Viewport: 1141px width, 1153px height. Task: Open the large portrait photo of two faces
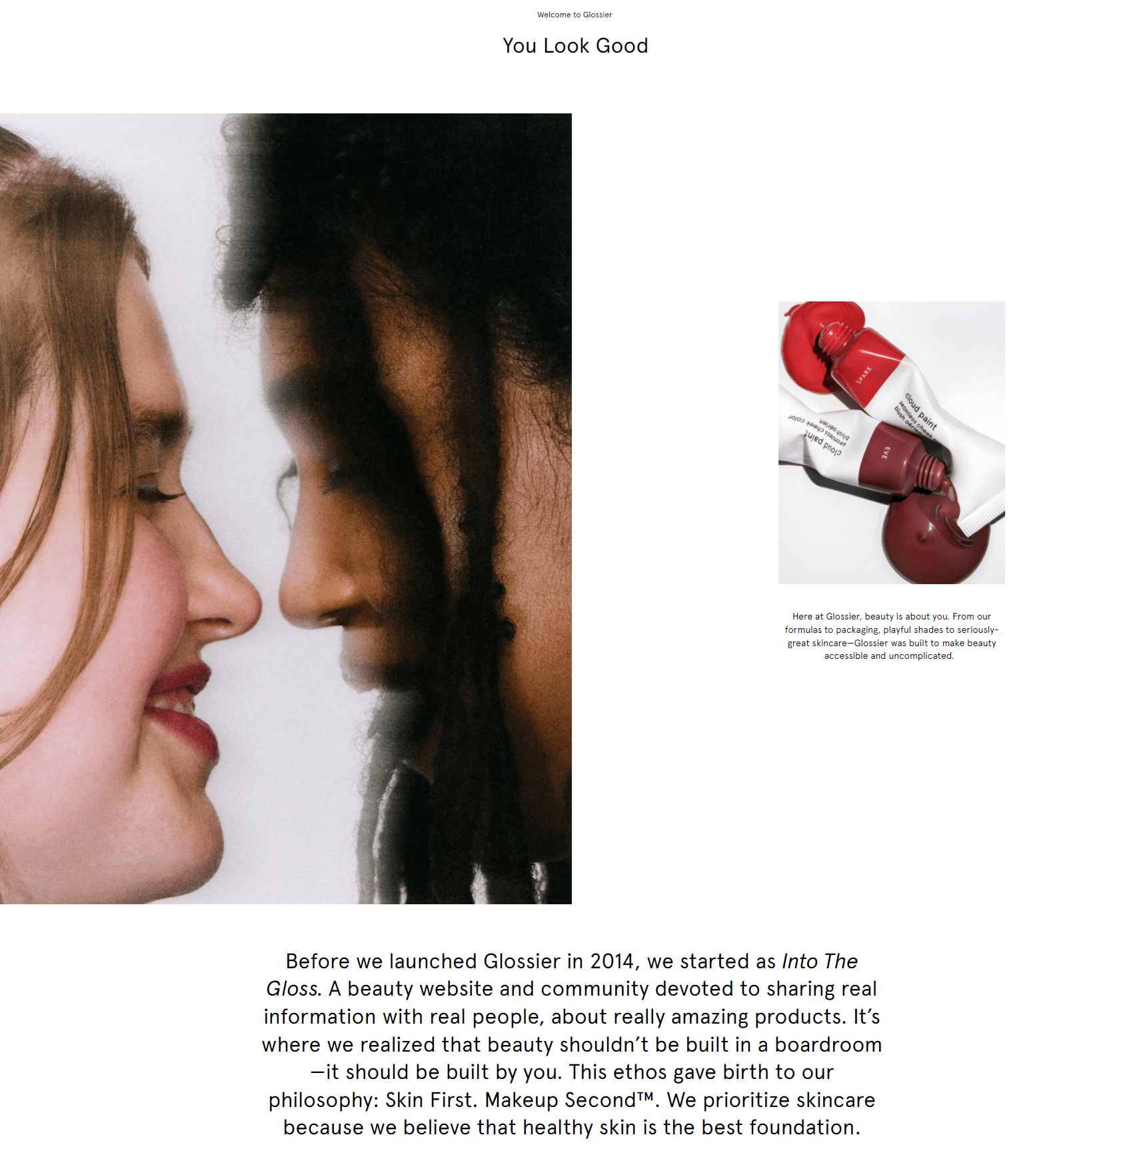(x=285, y=509)
